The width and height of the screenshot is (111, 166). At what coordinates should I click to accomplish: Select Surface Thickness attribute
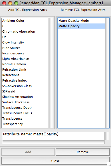(25, 102)
